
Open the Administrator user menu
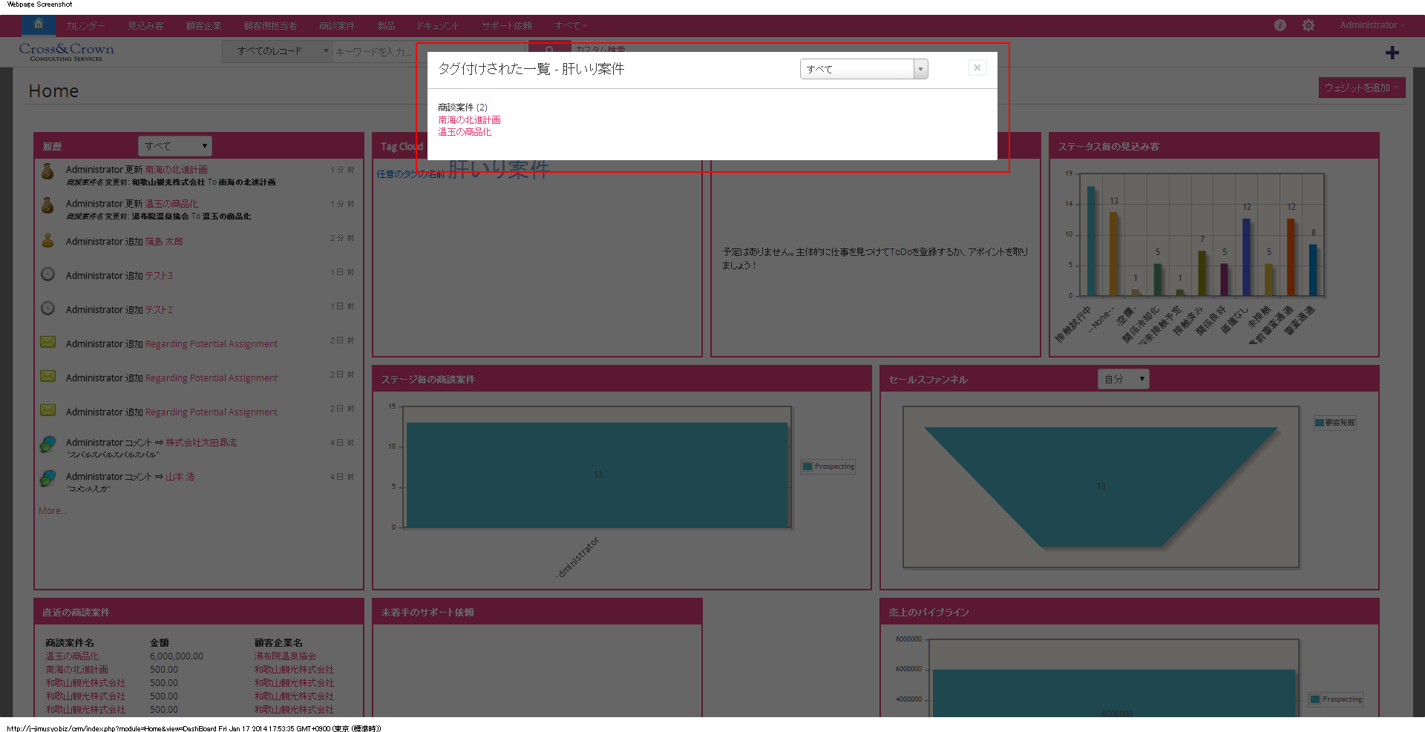click(x=1372, y=25)
